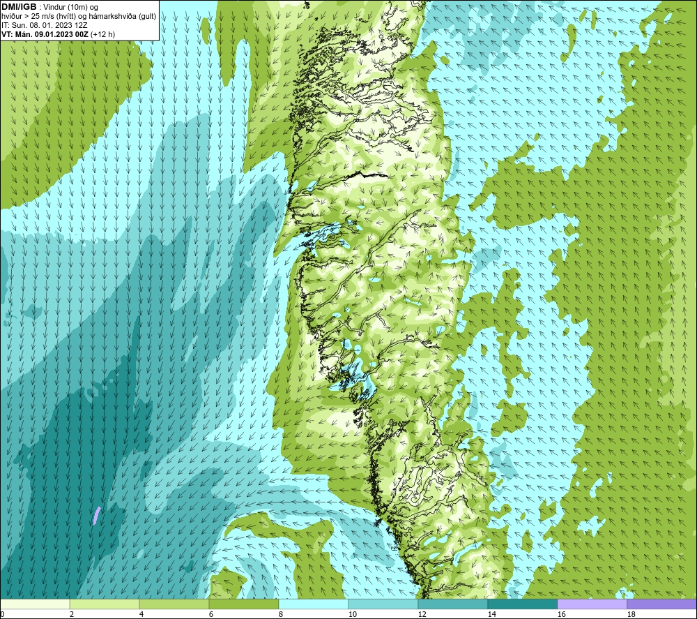
Task: Click the 6–8 m/s olive green swatch
Action: (243, 604)
